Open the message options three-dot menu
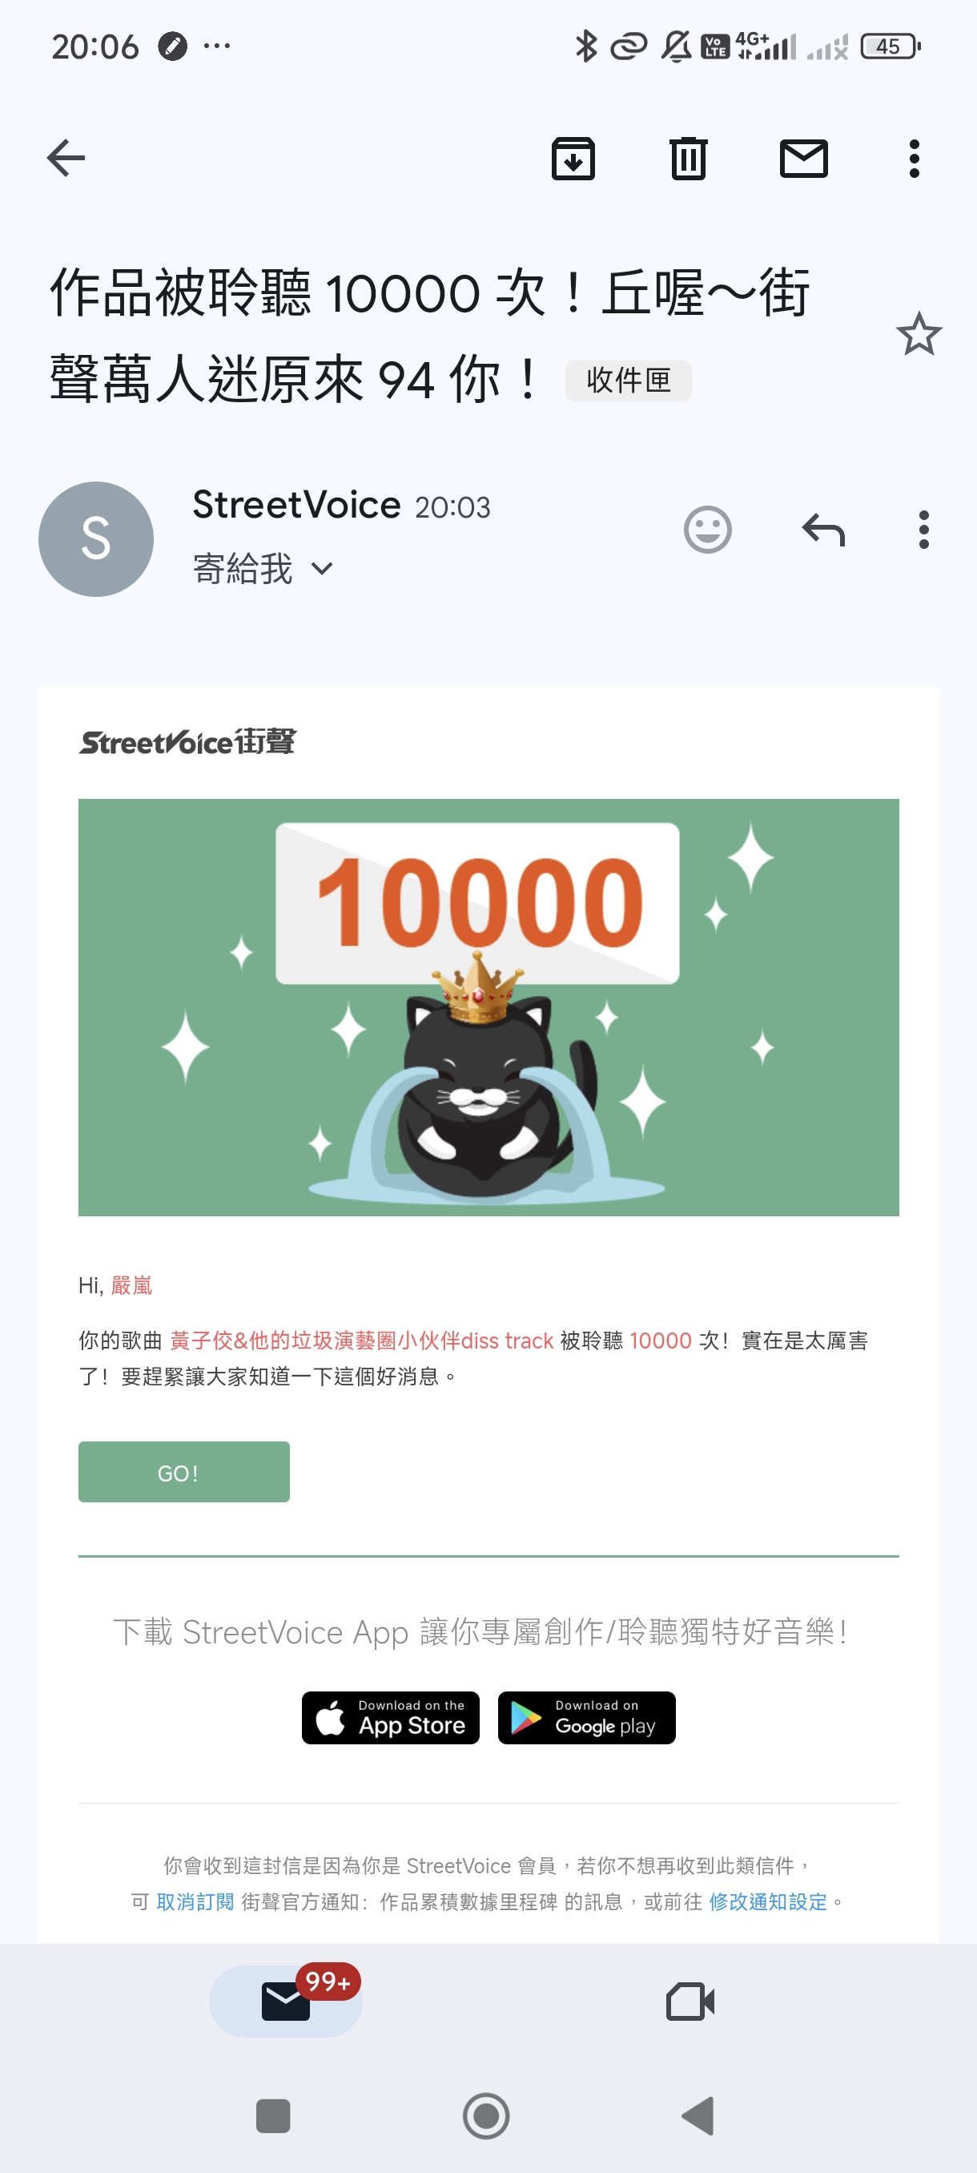The image size is (977, 2173). coord(924,530)
